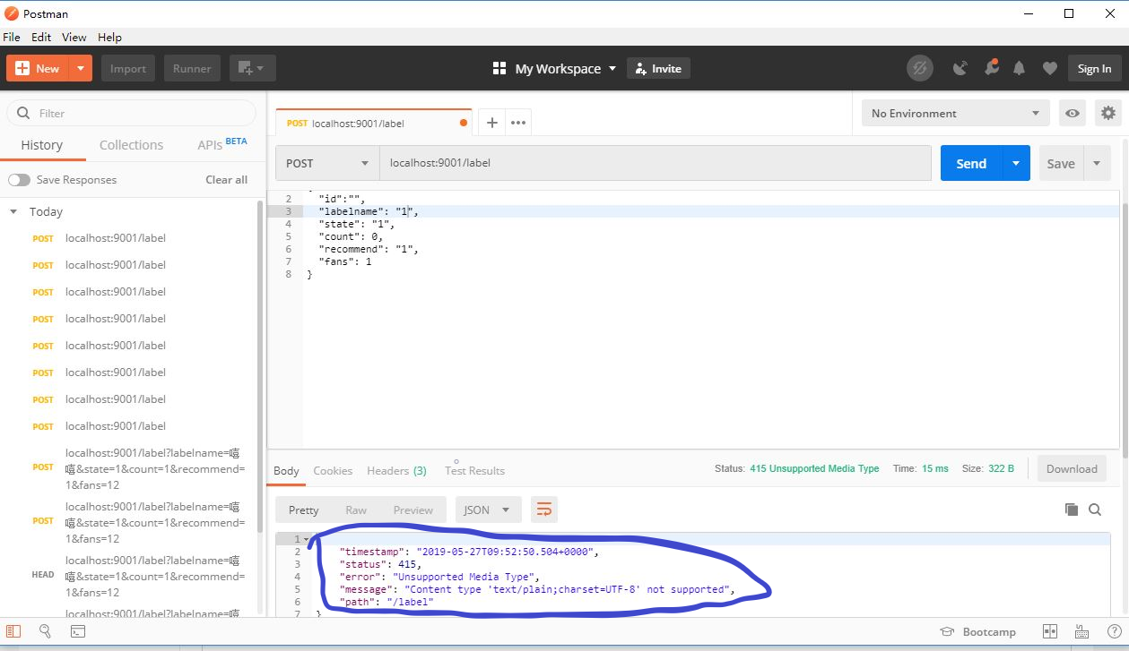Open the Save button dropdown arrow

click(1098, 163)
